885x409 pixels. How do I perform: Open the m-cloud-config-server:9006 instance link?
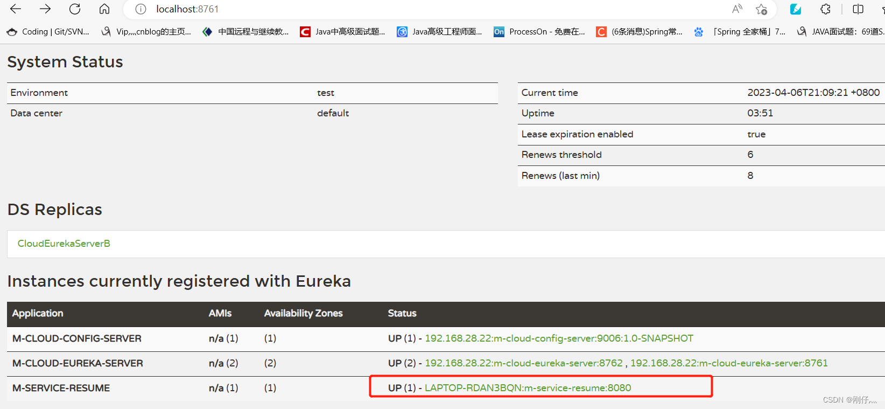point(559,338)
